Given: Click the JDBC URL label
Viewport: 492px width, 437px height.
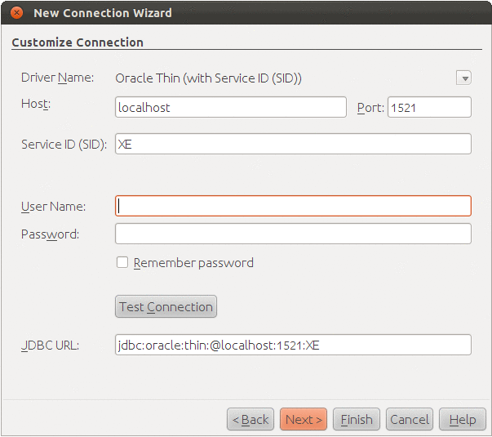Looking at the screenshot, I should click(49, 346).
